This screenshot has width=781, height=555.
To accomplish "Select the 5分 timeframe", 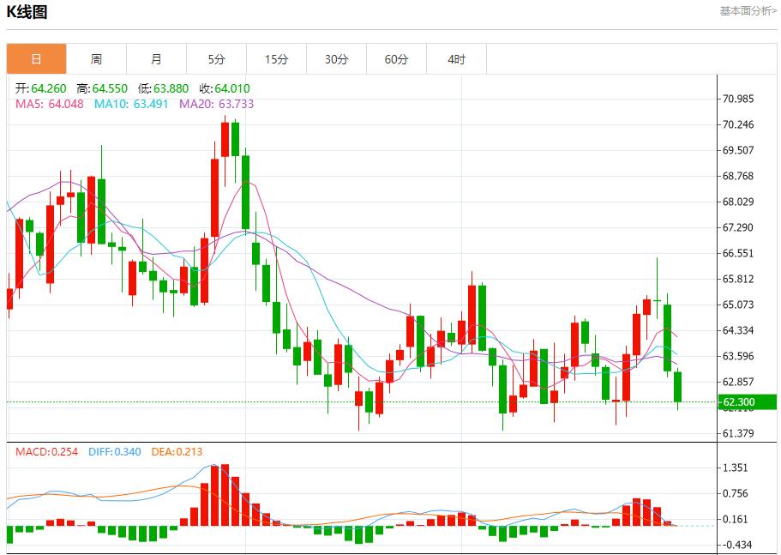I will pos(216,58).
